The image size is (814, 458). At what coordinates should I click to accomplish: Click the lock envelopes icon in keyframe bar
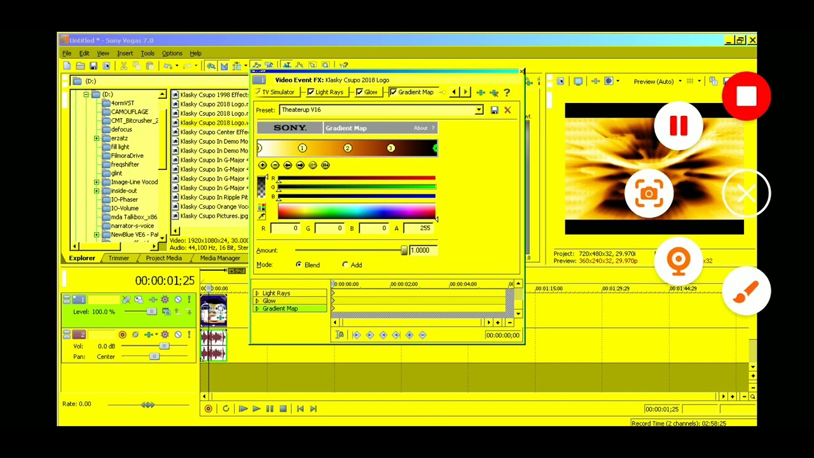[340, 335]
